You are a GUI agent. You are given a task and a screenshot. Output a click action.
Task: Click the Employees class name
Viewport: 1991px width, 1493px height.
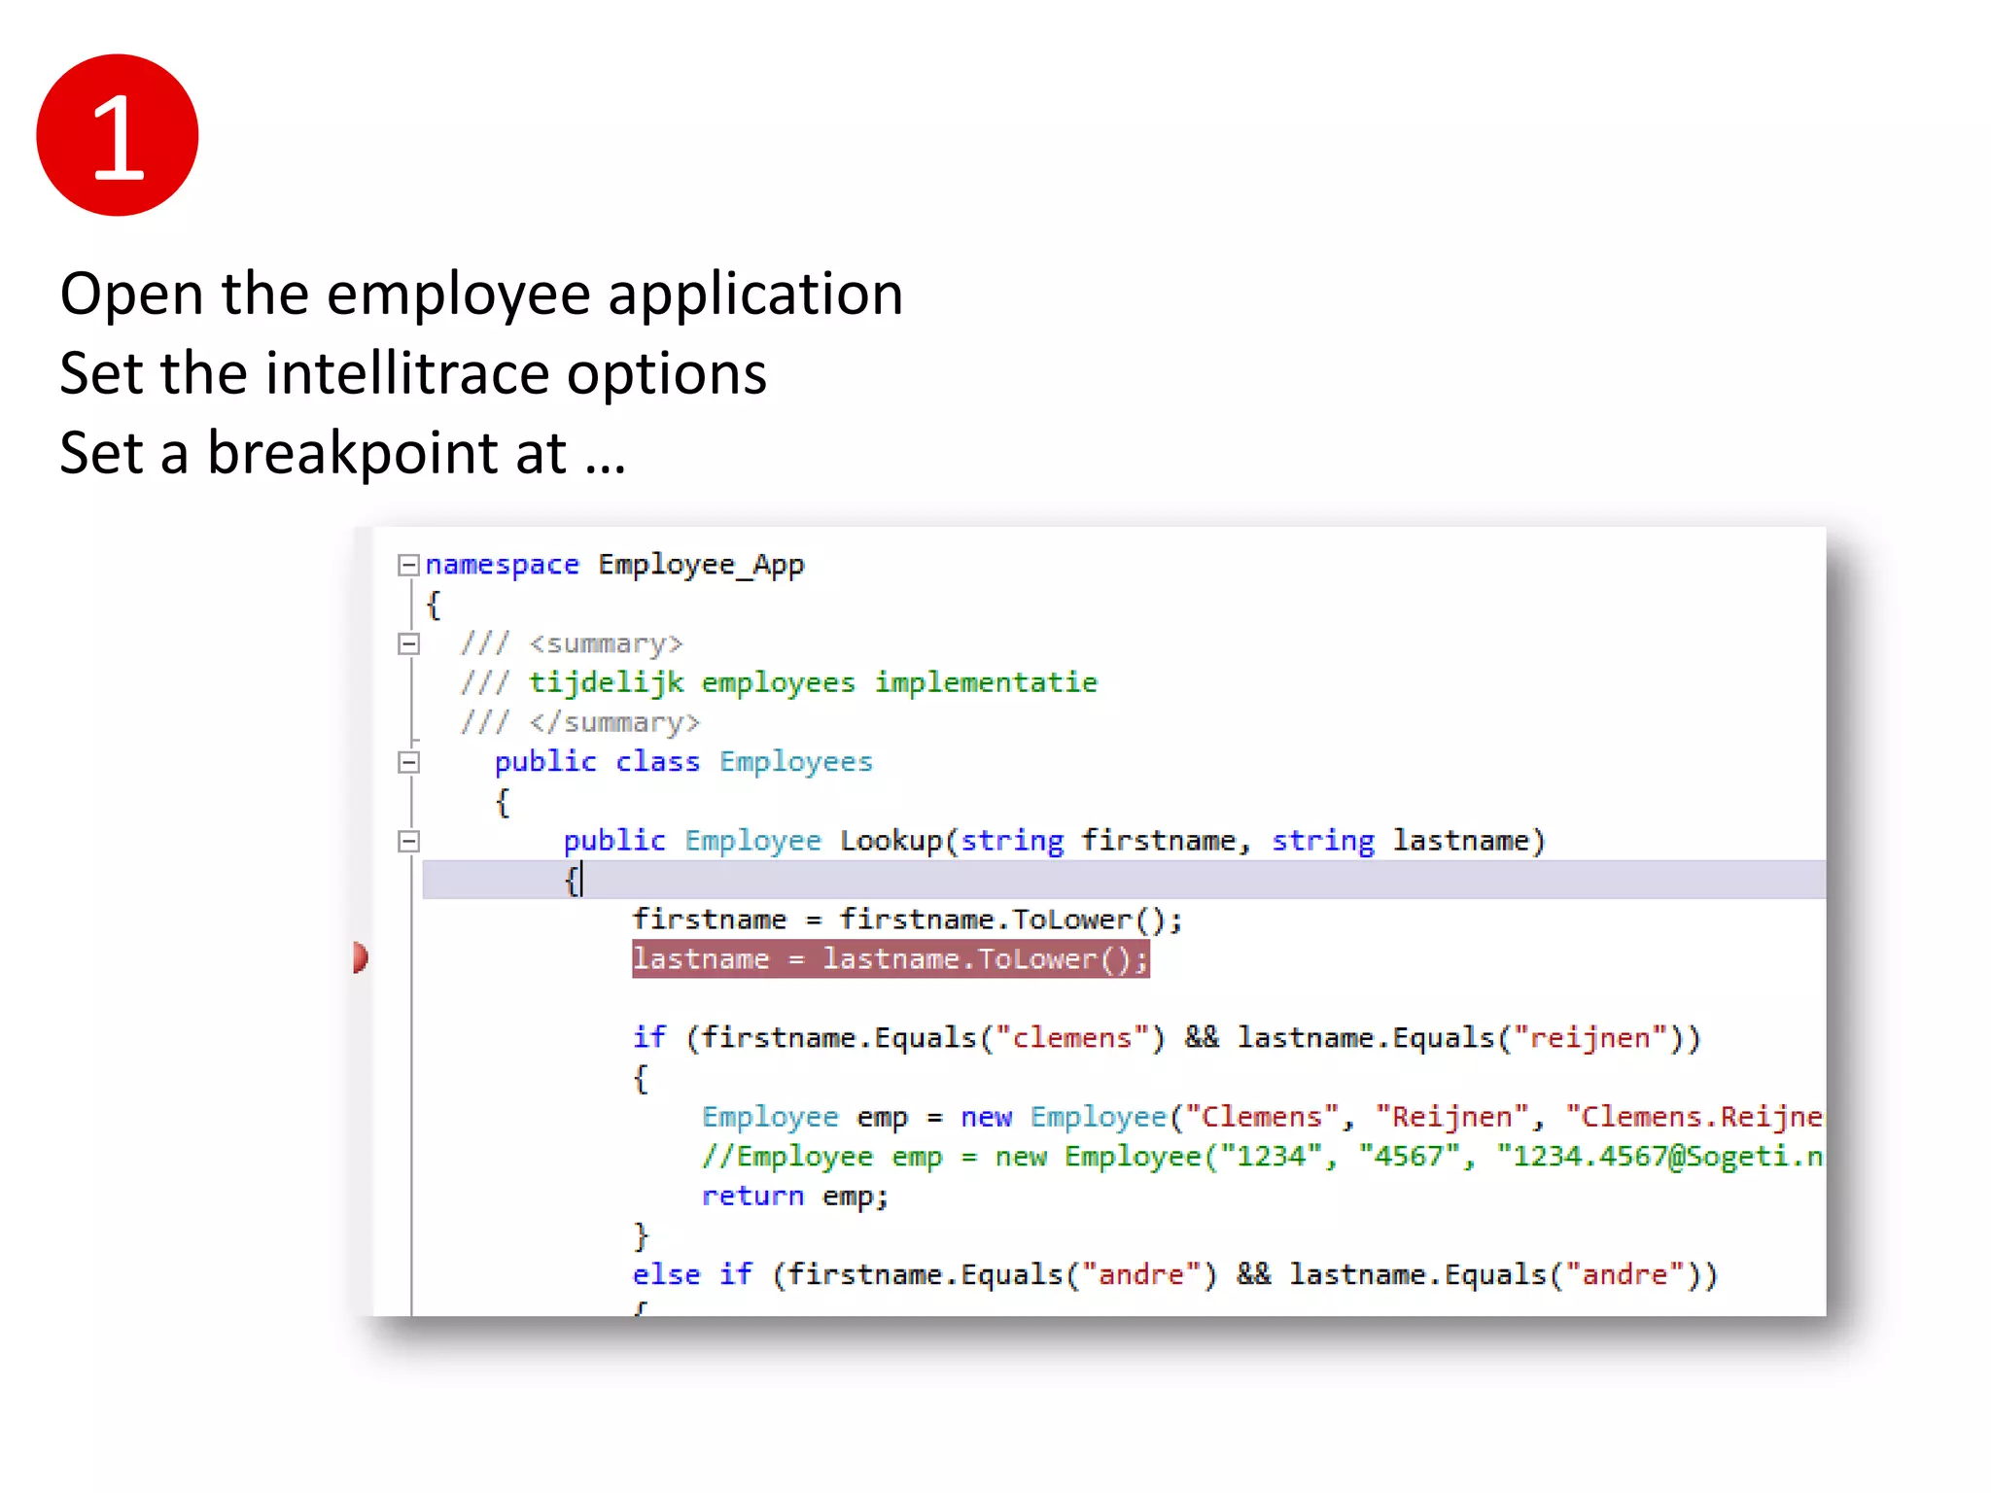coord(796,762)
